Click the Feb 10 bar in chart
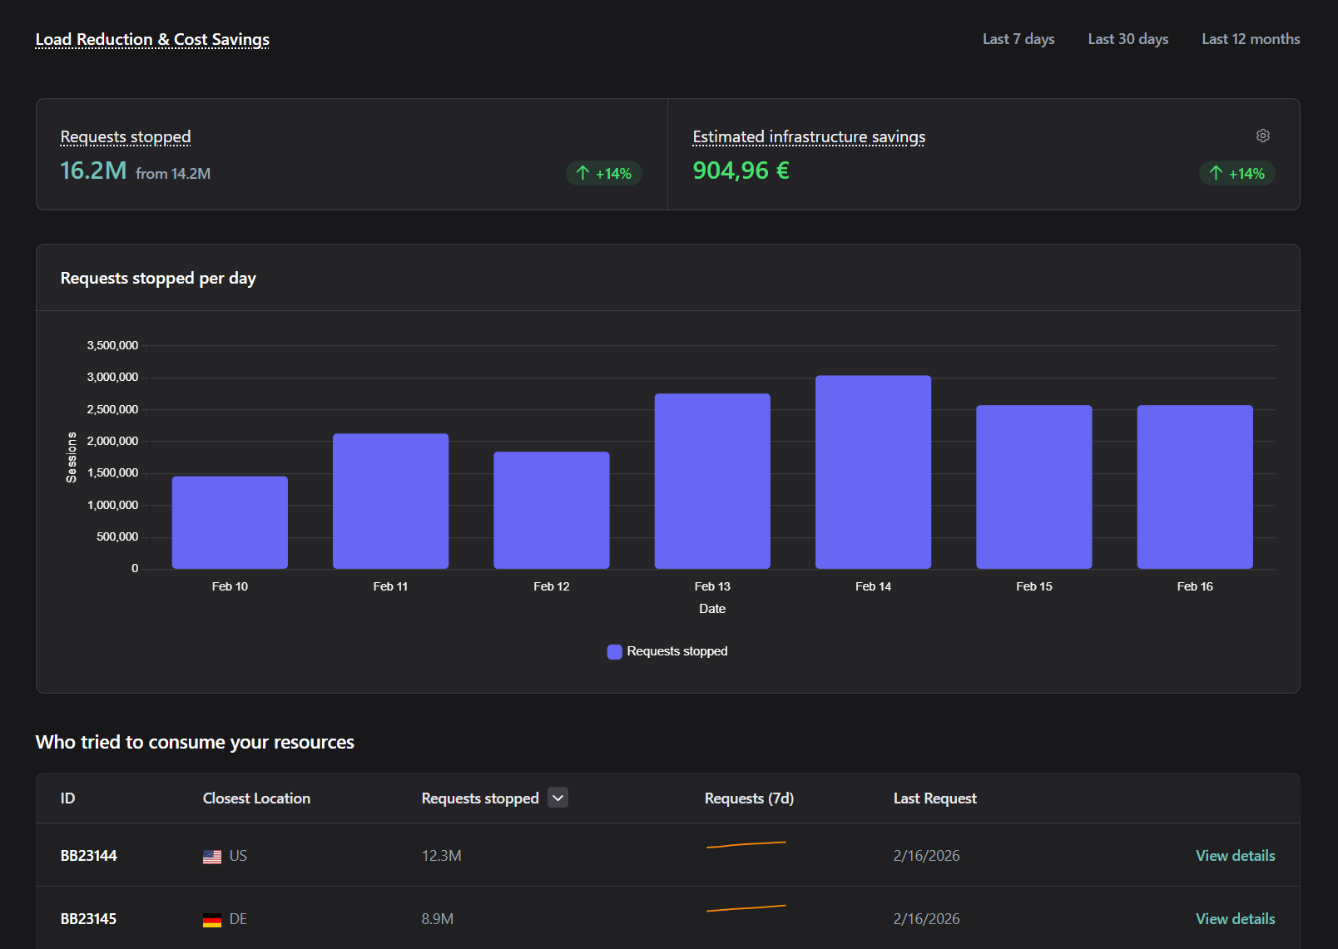Screen dimensions: 1338x949 coord(230,522)
